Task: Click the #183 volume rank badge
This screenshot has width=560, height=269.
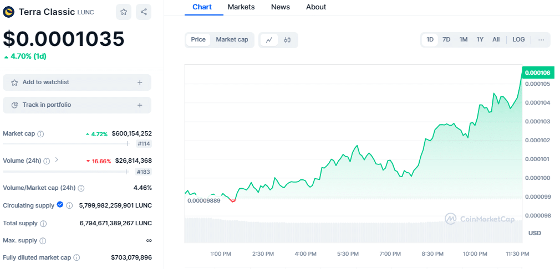Action: (144, 172)
